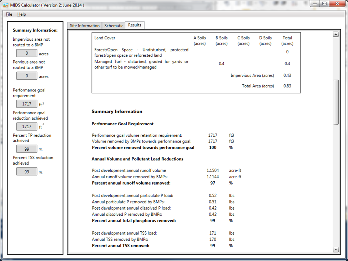
Task: Click the Managed Turf land cover row
Action: click(141, 64)
